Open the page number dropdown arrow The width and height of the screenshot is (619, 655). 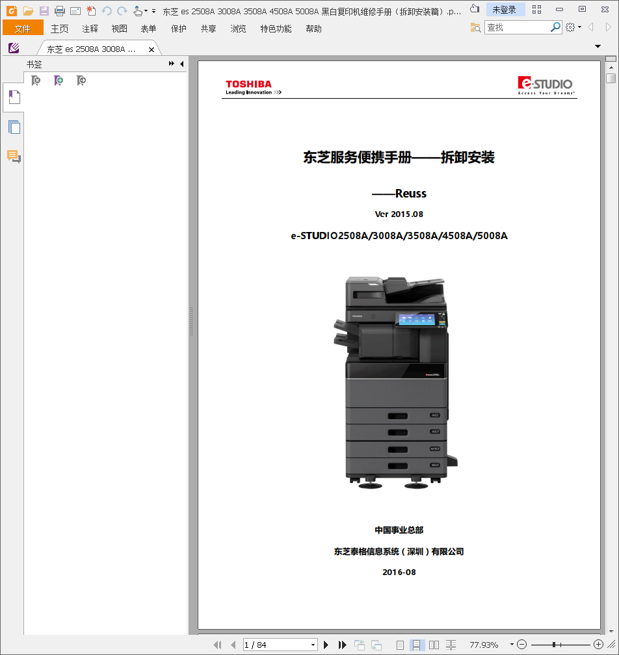coord(313,645)
